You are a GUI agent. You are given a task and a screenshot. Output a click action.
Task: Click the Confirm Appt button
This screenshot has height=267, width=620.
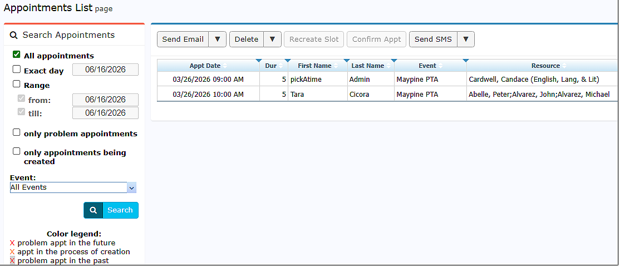(376, 39)
